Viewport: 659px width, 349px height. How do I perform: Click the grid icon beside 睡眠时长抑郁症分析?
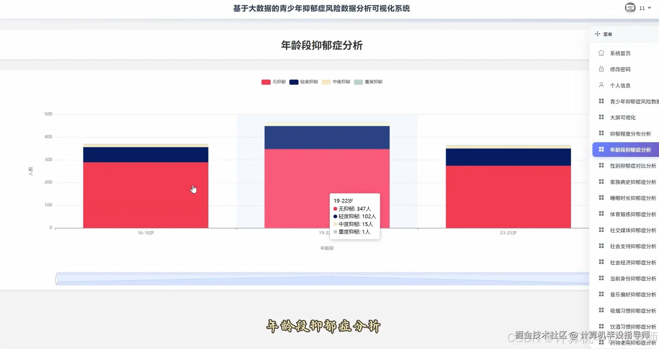point(602,198)
